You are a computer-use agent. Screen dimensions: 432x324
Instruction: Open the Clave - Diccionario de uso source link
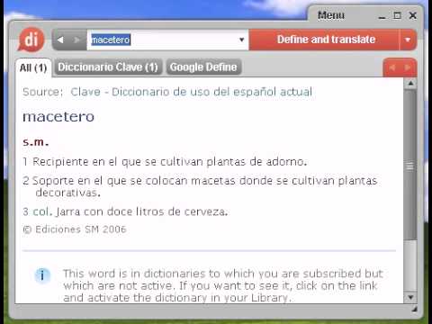pos(192,92)
